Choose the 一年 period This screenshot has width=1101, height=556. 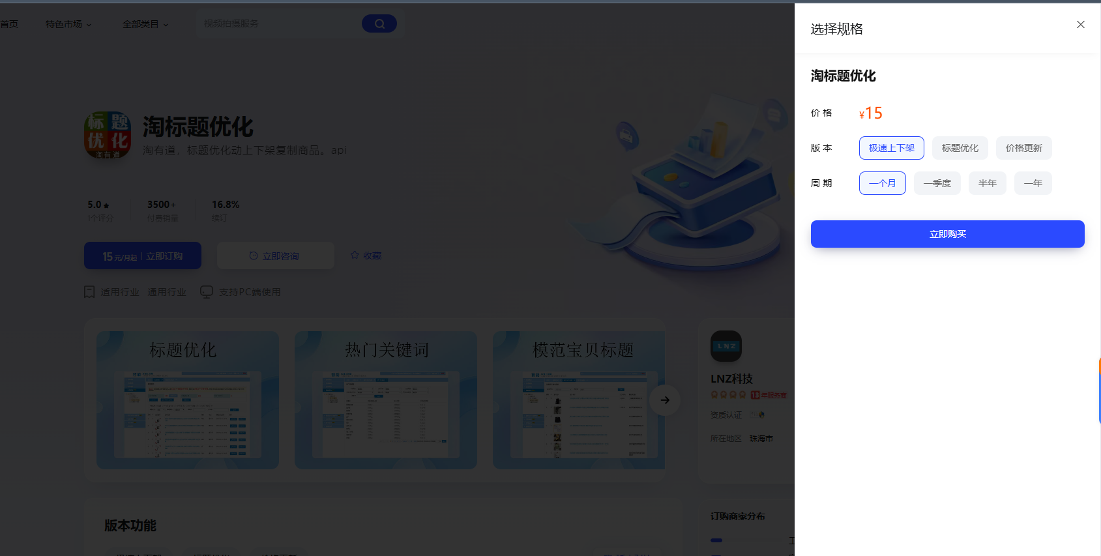(x=1033, y=183)
